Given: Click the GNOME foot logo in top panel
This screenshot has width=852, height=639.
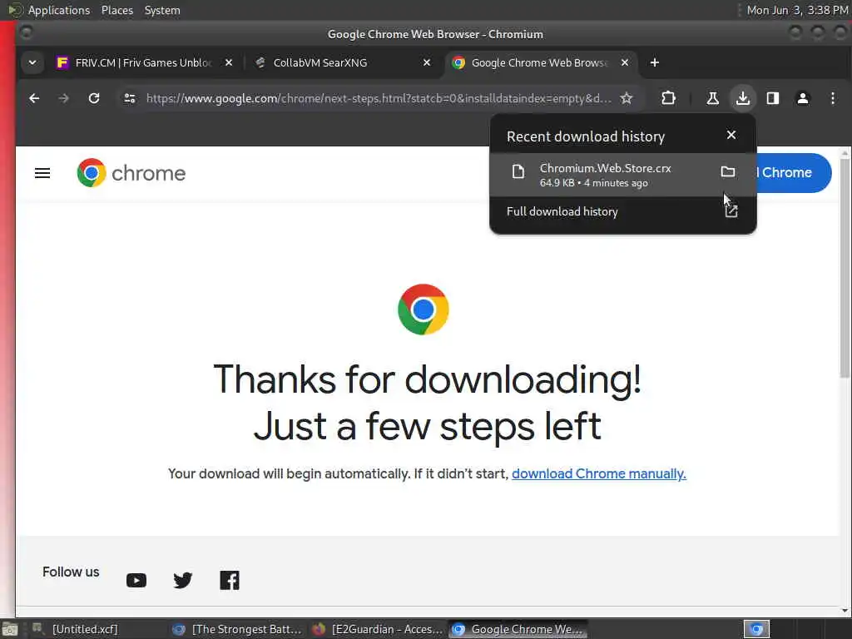Looking at the screenshot, I should 15,10.
